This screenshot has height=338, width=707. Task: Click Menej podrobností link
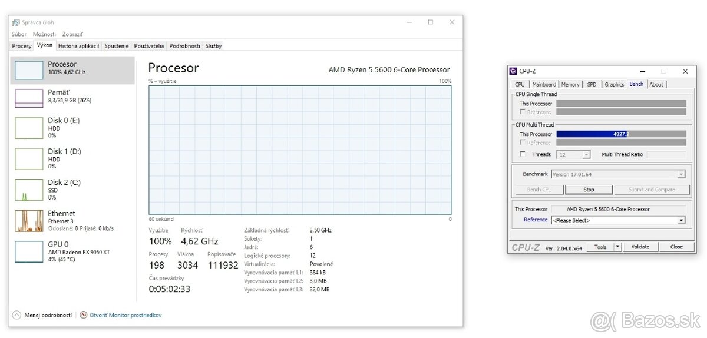[48, 315]
